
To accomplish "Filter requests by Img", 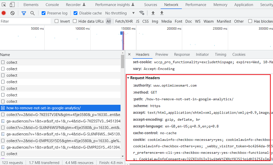I will (155, 21).
